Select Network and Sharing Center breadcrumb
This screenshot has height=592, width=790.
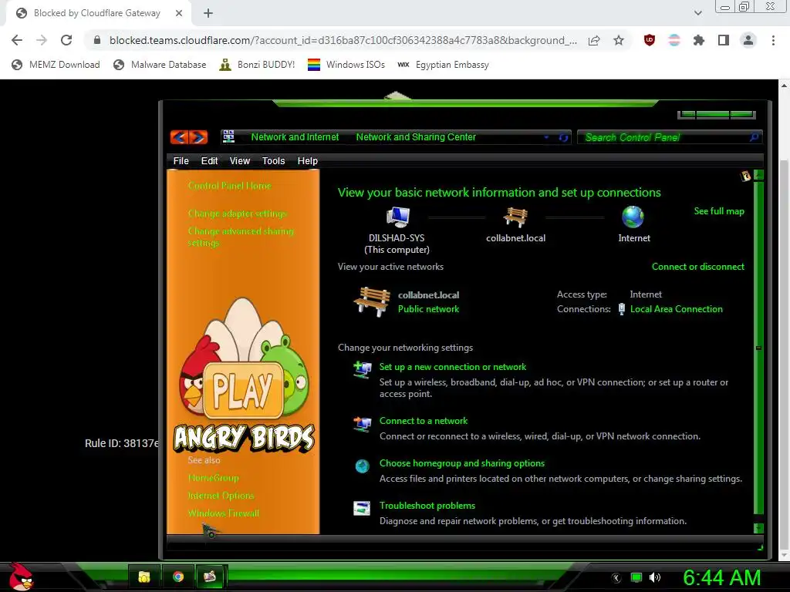(x=416, y=137)
